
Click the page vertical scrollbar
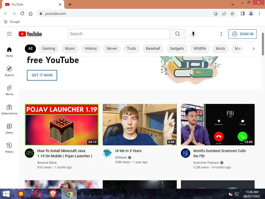(263, 44)
